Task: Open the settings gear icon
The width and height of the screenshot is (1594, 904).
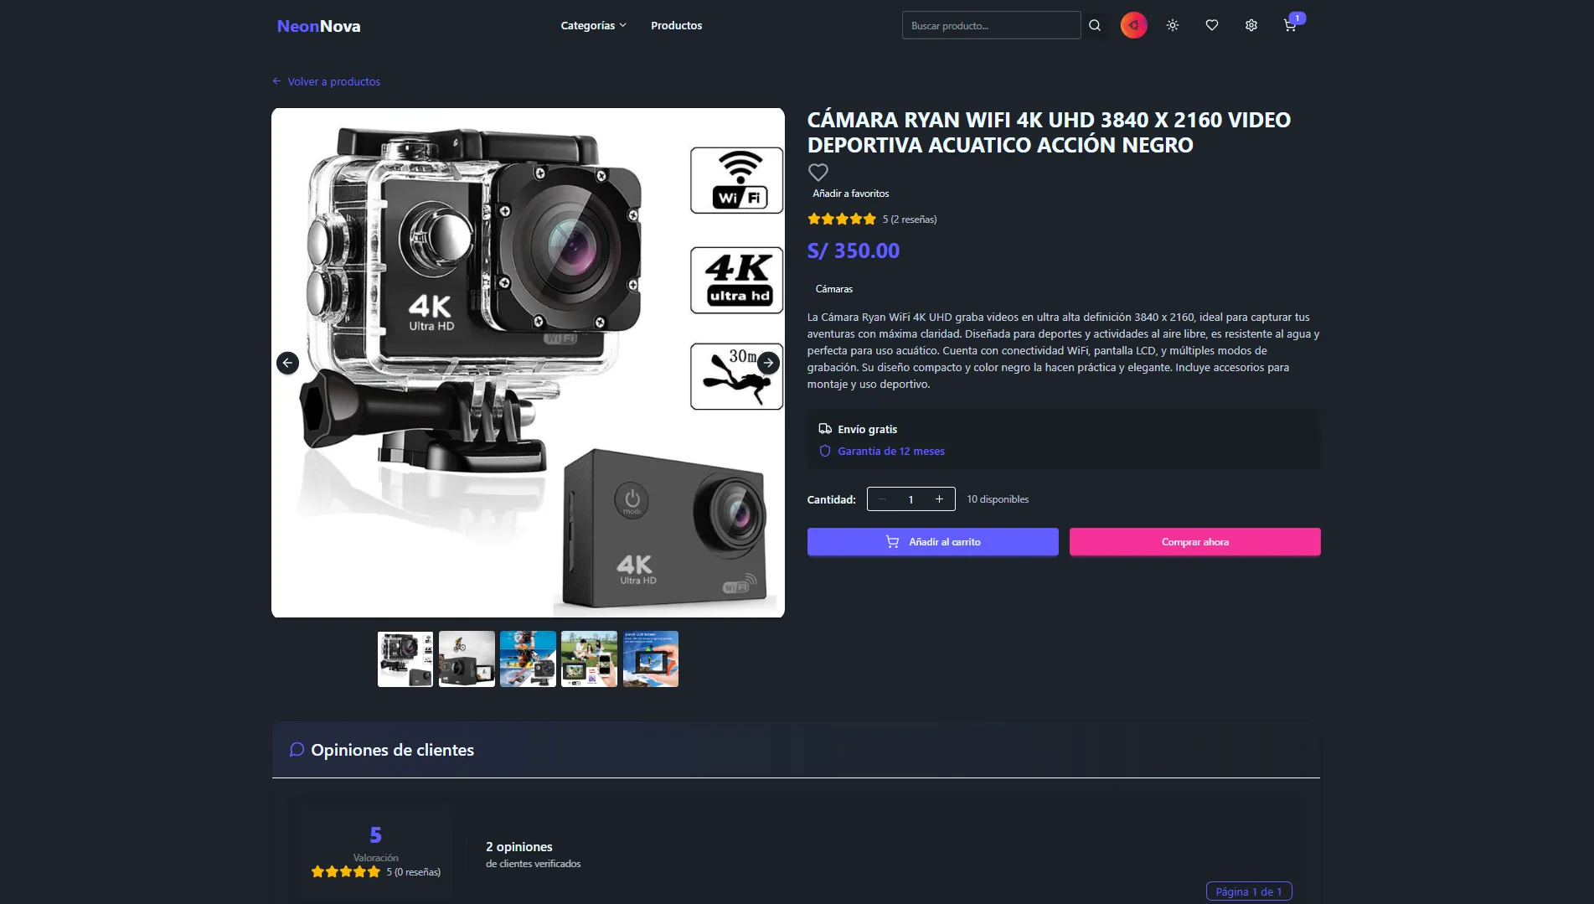Action: point(1251,25)
